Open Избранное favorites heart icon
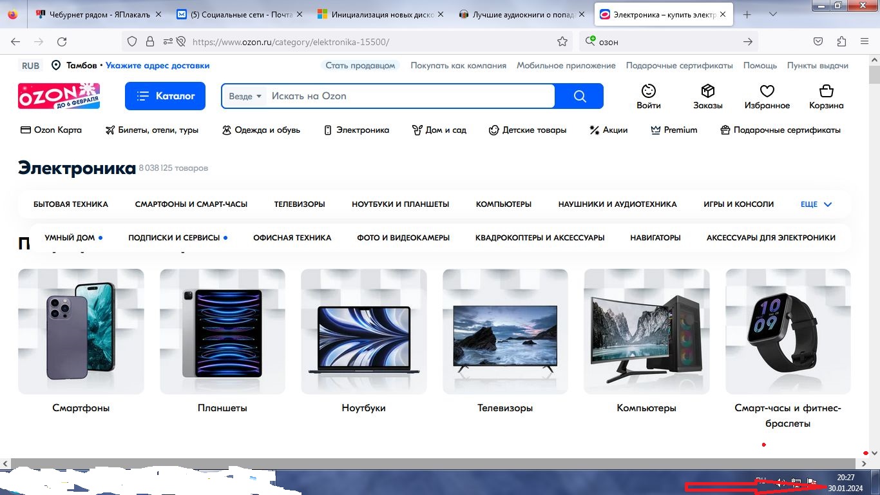Viewport: 880px width, 495px height. click(767, 97)
